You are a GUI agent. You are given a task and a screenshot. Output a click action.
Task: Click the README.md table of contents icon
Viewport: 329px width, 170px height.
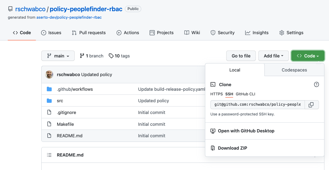coord(49,155)
